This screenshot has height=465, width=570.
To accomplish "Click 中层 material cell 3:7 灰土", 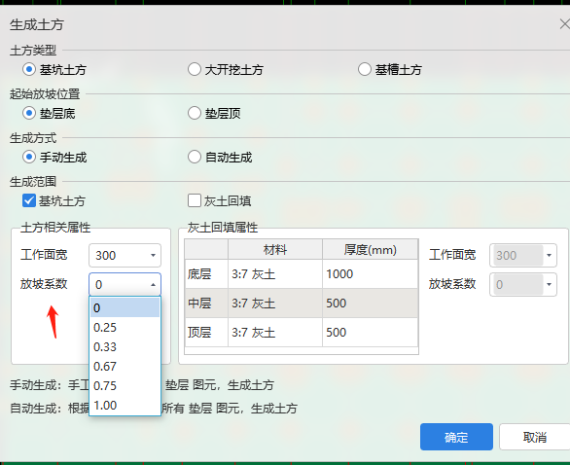I will (x=275, y=304).
